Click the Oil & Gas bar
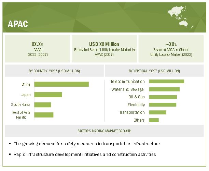Image resolution: width=209 pixels, height=171 pixels. 163,97
